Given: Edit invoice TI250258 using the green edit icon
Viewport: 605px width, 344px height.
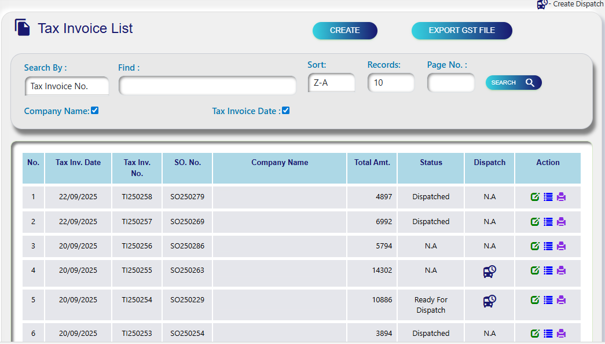Looking at the screenshot, I should (535, 197).
